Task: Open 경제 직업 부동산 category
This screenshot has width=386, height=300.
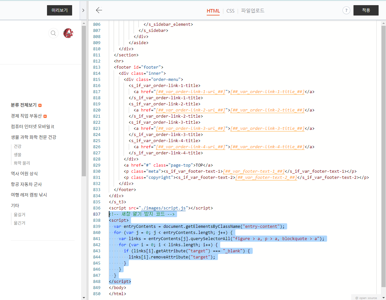Action: click(26, 116)
